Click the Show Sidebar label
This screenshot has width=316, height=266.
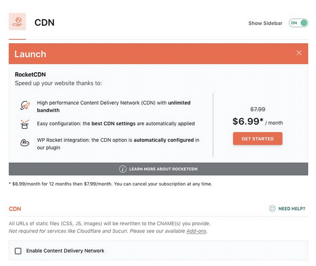pyautogui.click(x=265, y=23)
